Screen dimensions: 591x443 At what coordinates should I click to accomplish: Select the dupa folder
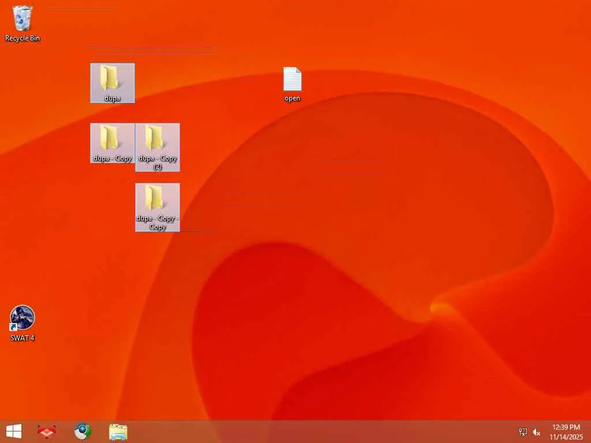coord(113,83)
